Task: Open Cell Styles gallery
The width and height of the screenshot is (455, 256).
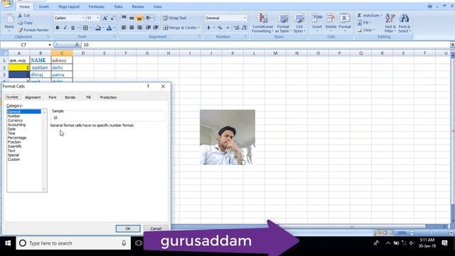Action: (299, 23)
